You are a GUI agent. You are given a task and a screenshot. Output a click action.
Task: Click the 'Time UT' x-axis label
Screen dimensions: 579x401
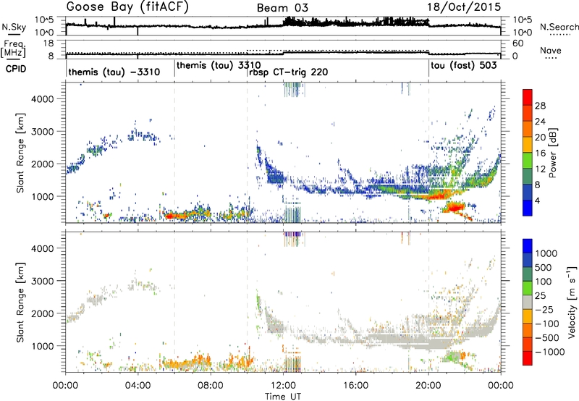pyautogui.click(x=283, y=396)
